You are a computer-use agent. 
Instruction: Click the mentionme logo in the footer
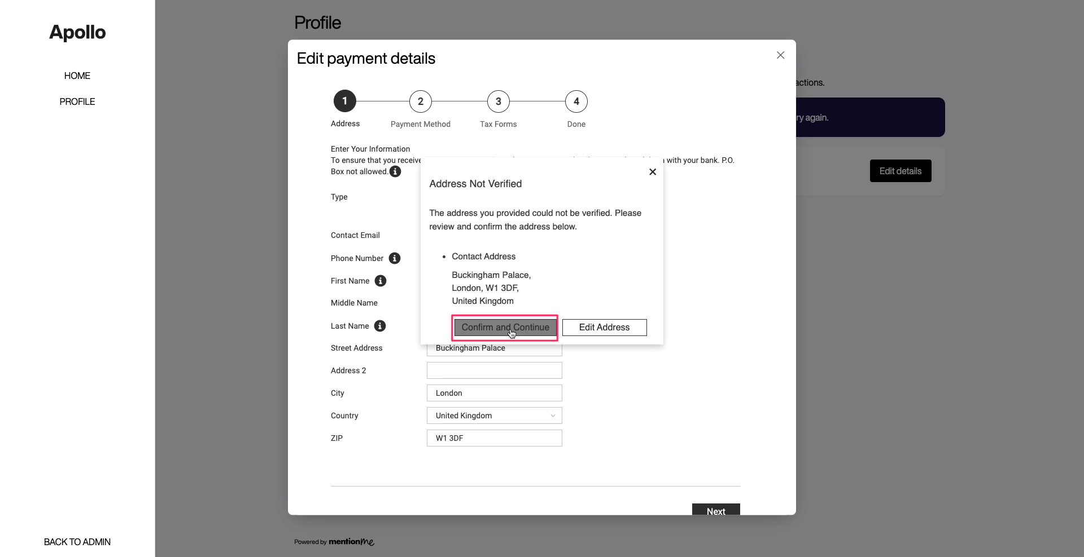[352, 542]
